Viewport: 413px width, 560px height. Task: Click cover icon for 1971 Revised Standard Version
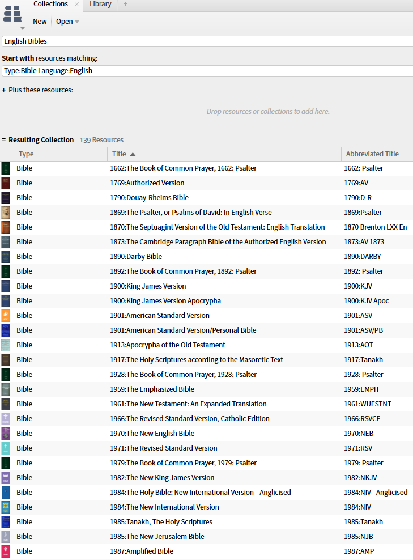(6, 448)
